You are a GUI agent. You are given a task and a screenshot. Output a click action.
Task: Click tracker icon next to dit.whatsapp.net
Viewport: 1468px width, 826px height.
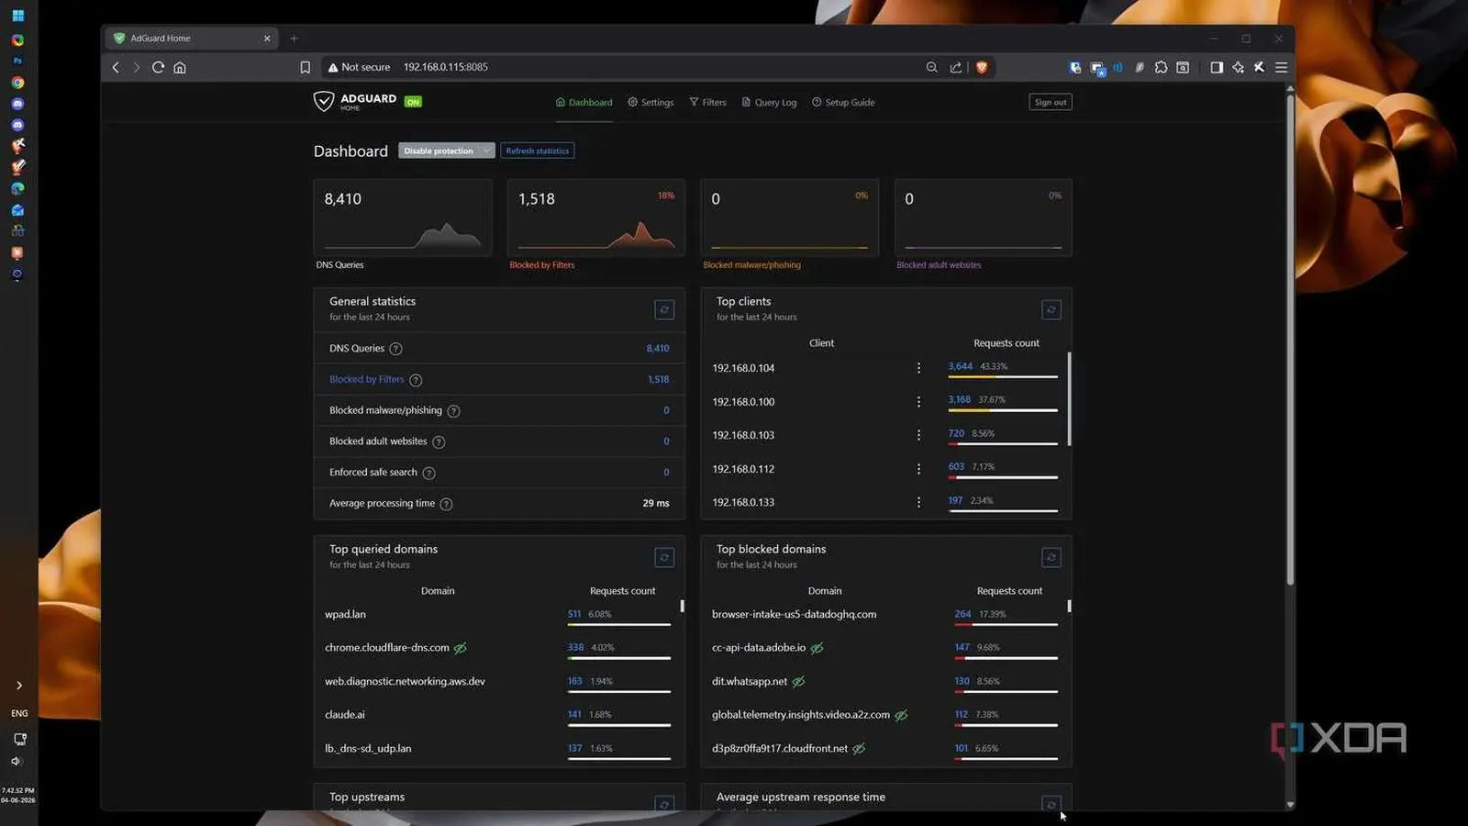[x=798, y=682]
